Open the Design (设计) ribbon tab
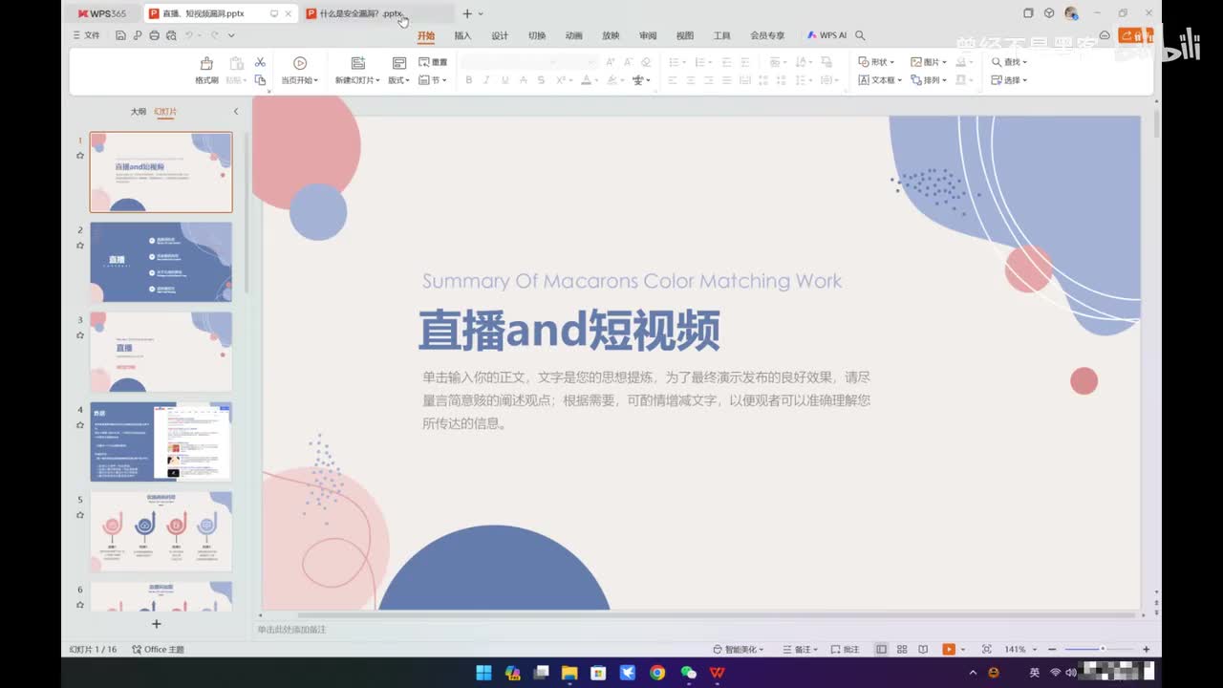 (500, 35)
